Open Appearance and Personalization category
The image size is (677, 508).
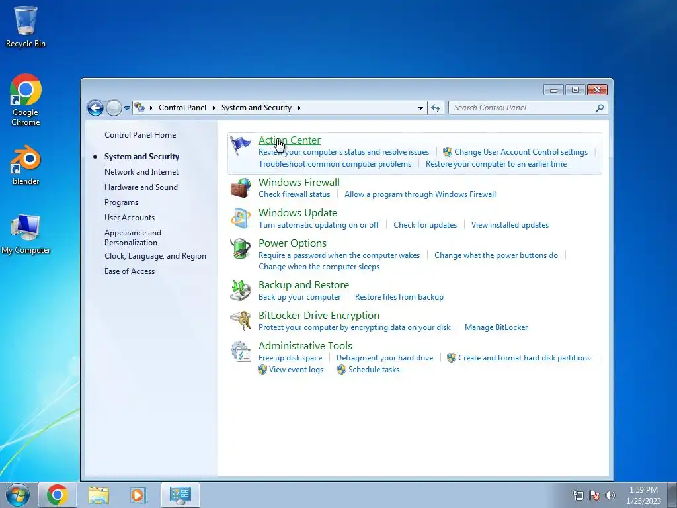pos(132,237)
